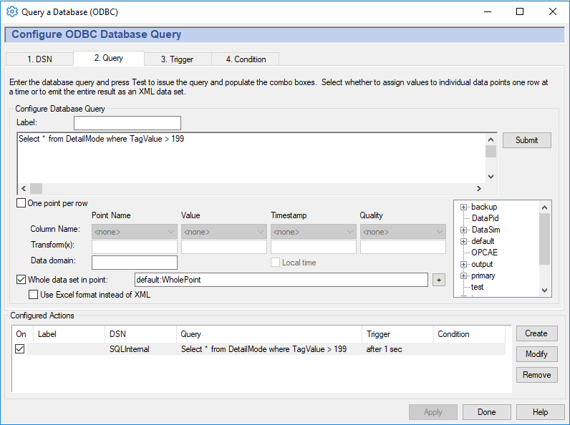Select test in the domain tree
The width and height of the screenshot is (570, 425).
click(478, 287)
